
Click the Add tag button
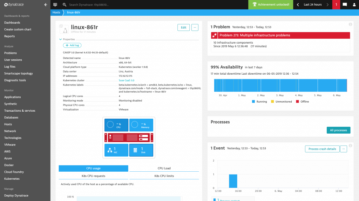pos(72,45)
